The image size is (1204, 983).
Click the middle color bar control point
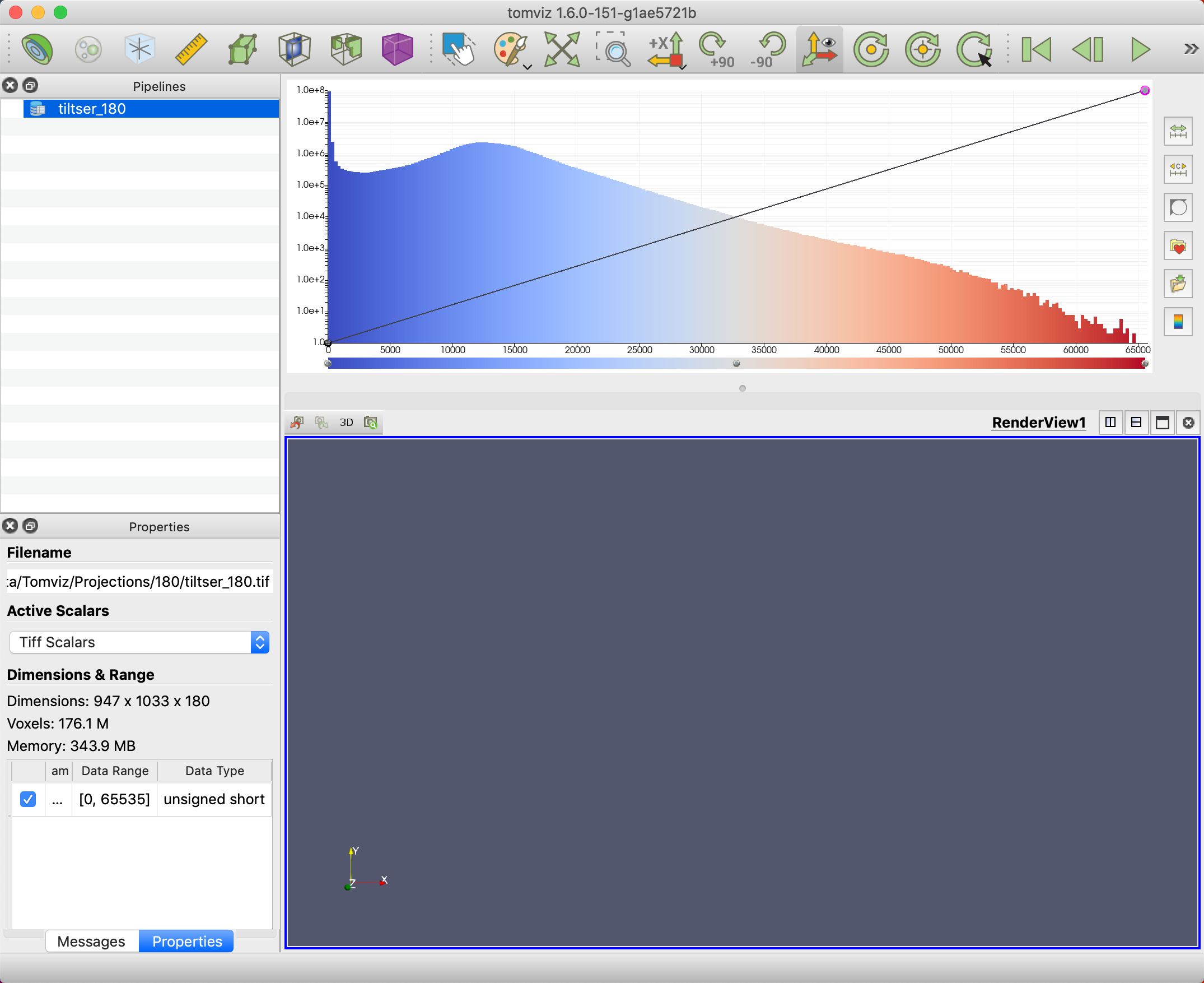tap(736, 364)
